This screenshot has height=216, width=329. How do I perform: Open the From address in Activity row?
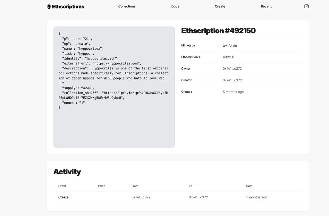pos(141,197)
